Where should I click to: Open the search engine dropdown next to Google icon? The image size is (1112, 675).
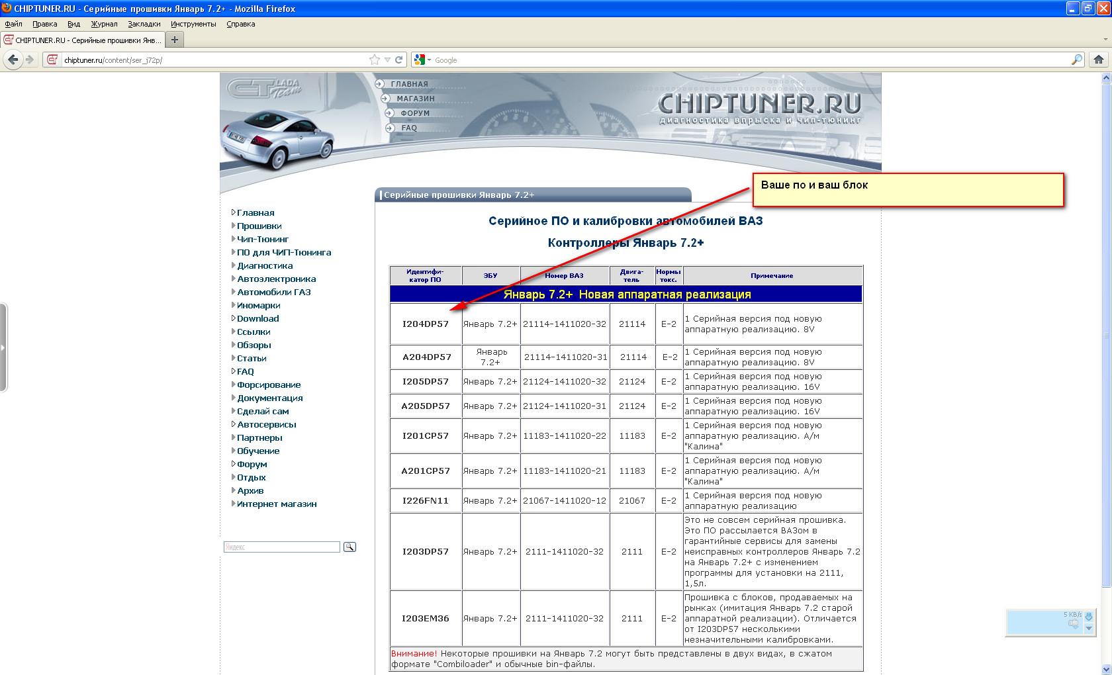[x=429, y=60]
